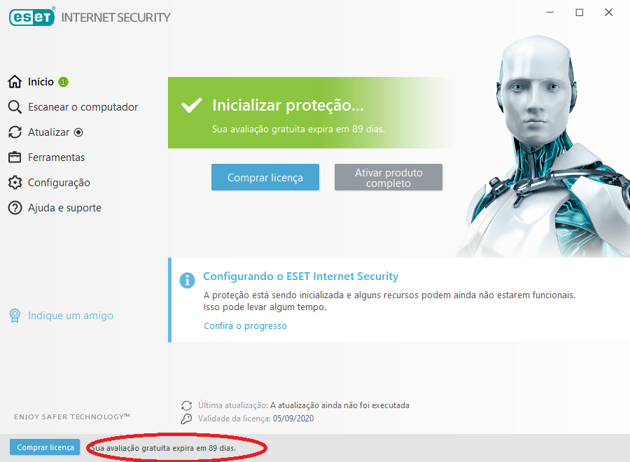Click the Ferramentas briefcase icon

pyautogui.click(x=15, y=157)
